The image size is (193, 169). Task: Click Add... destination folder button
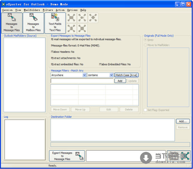pyautogui.click(x=183, y=121)
